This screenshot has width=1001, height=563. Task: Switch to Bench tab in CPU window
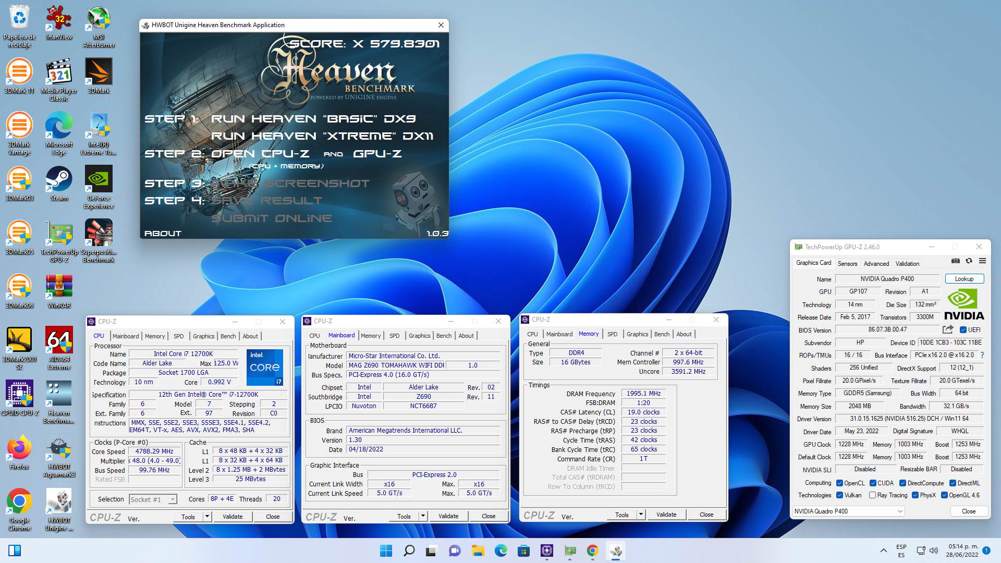[x=228, y=336]
